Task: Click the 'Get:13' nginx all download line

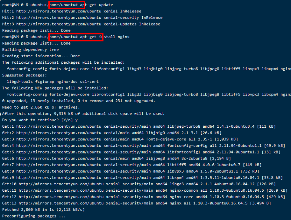Action: point(136,203)
